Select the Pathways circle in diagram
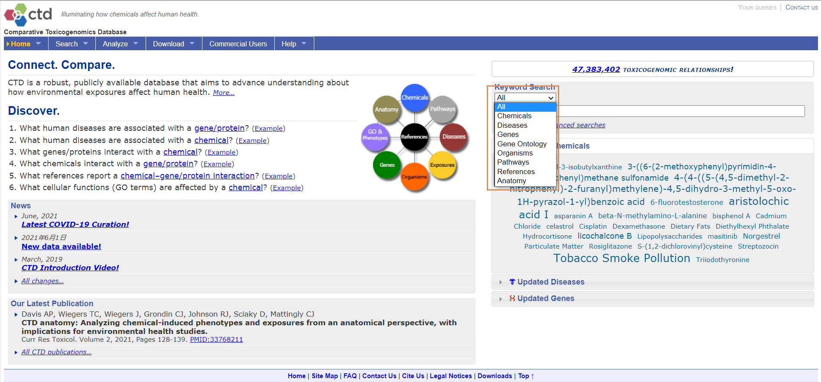The height and width of the screenshot is (382, 821). 443,109
